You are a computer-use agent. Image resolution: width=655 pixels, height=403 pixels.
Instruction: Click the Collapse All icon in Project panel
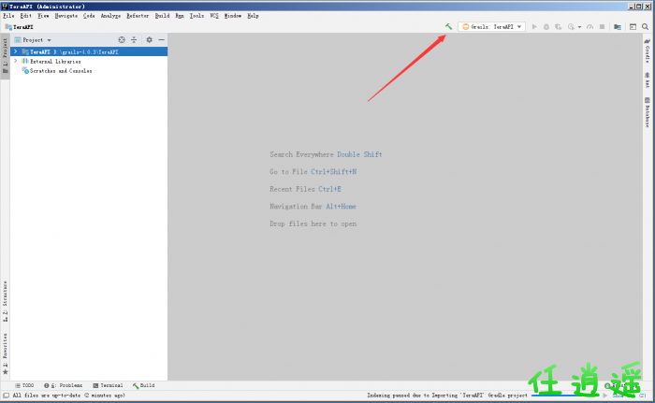tap(134, 39)
